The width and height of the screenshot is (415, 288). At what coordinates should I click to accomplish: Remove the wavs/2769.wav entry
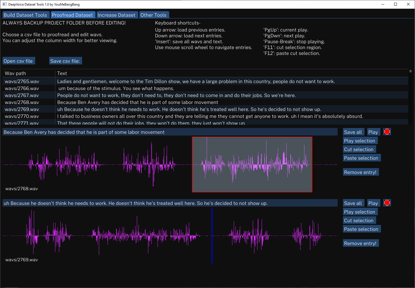(361, 243)
